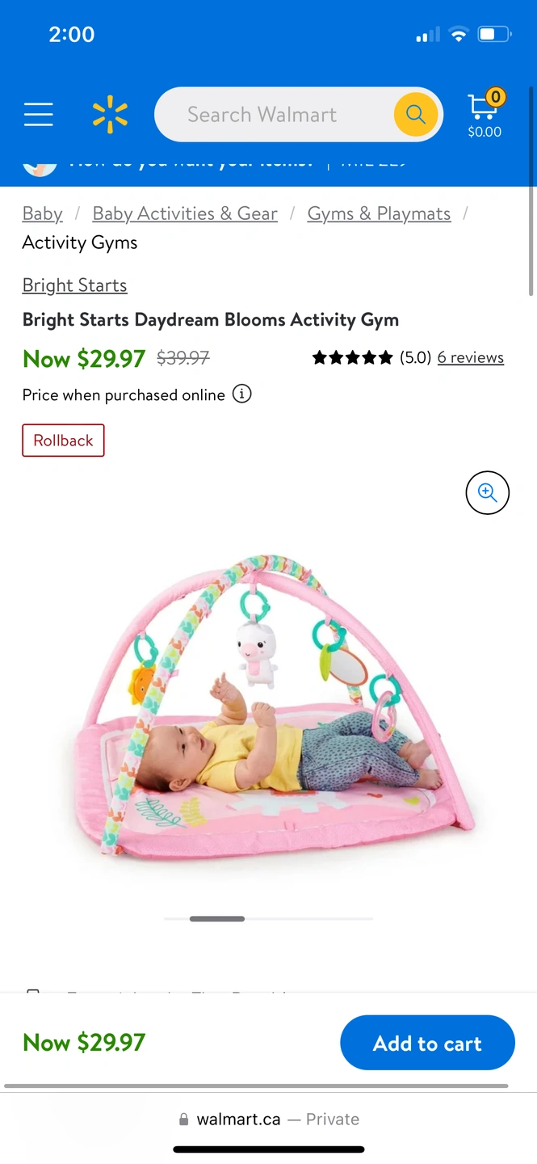Open the Baby breadcrumb link
Viewport: 537px width, 1164px height.
click(x=43, y=213)
